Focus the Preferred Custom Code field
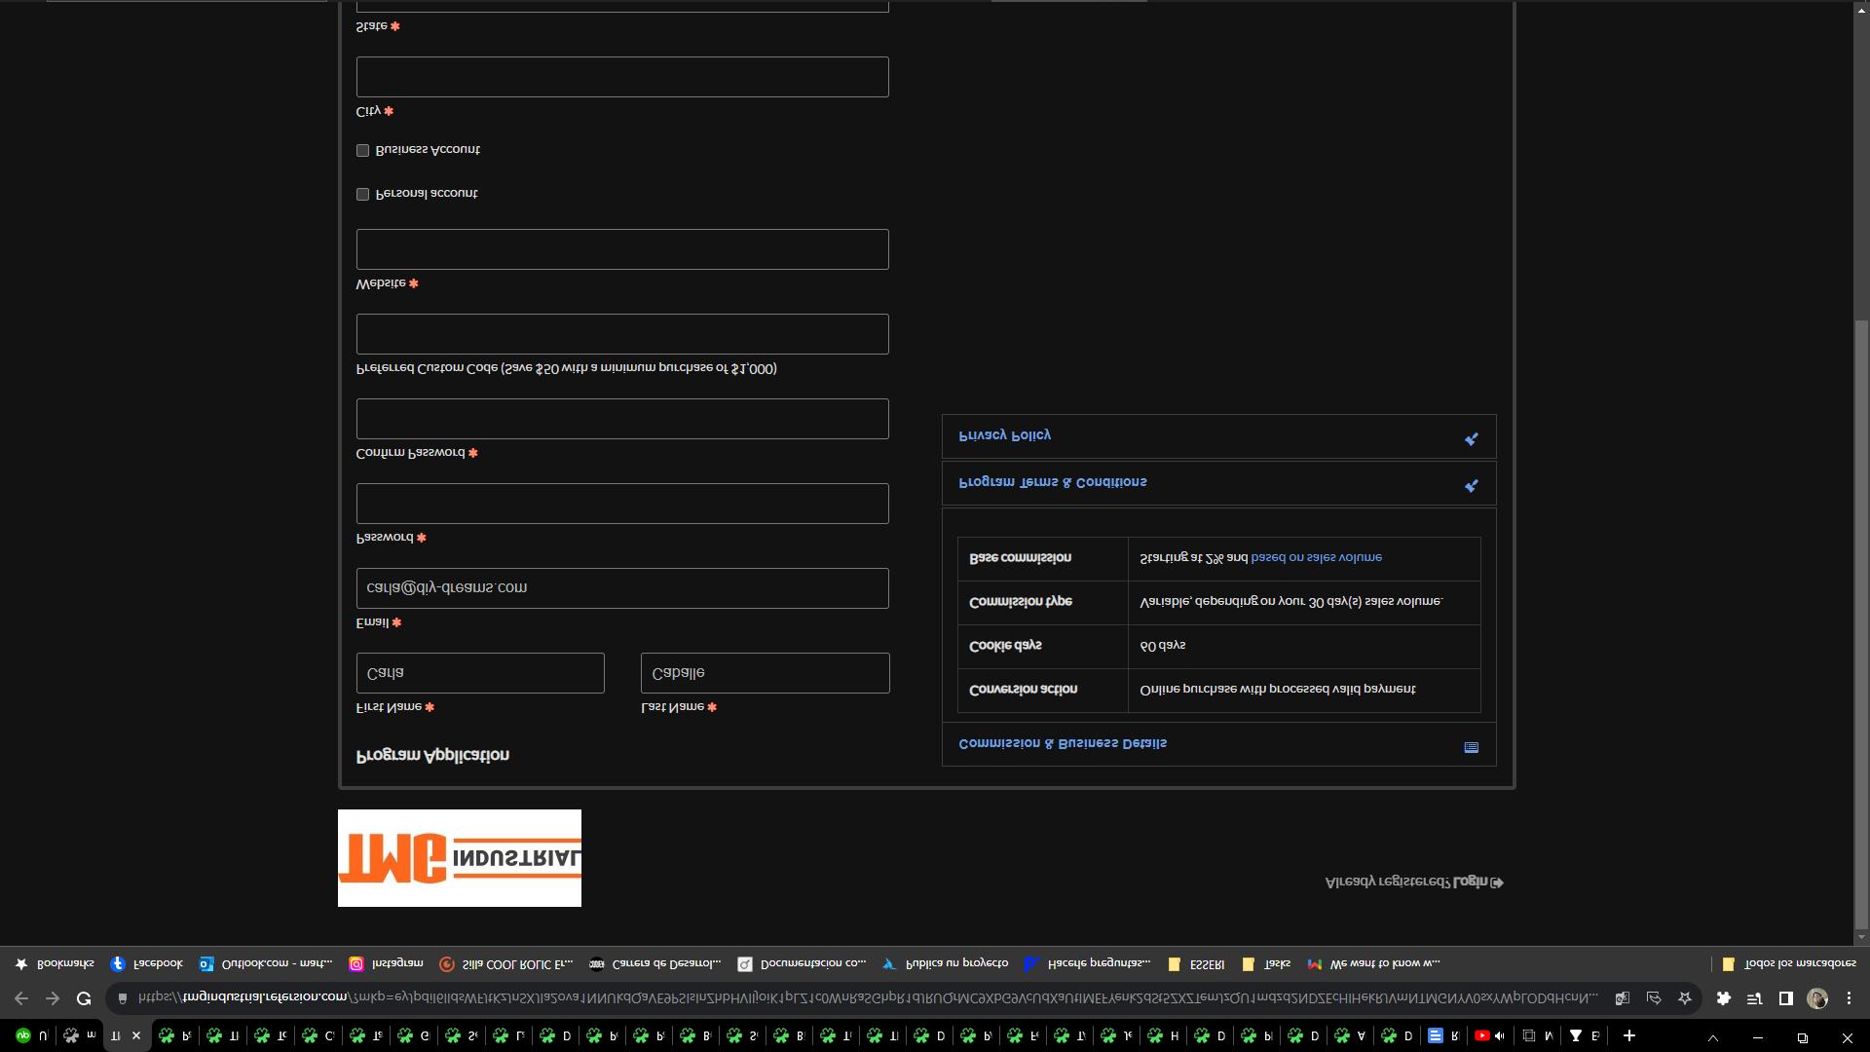Image resolution: width=1870 pixels, height=1052 pixels. point(622,334)
